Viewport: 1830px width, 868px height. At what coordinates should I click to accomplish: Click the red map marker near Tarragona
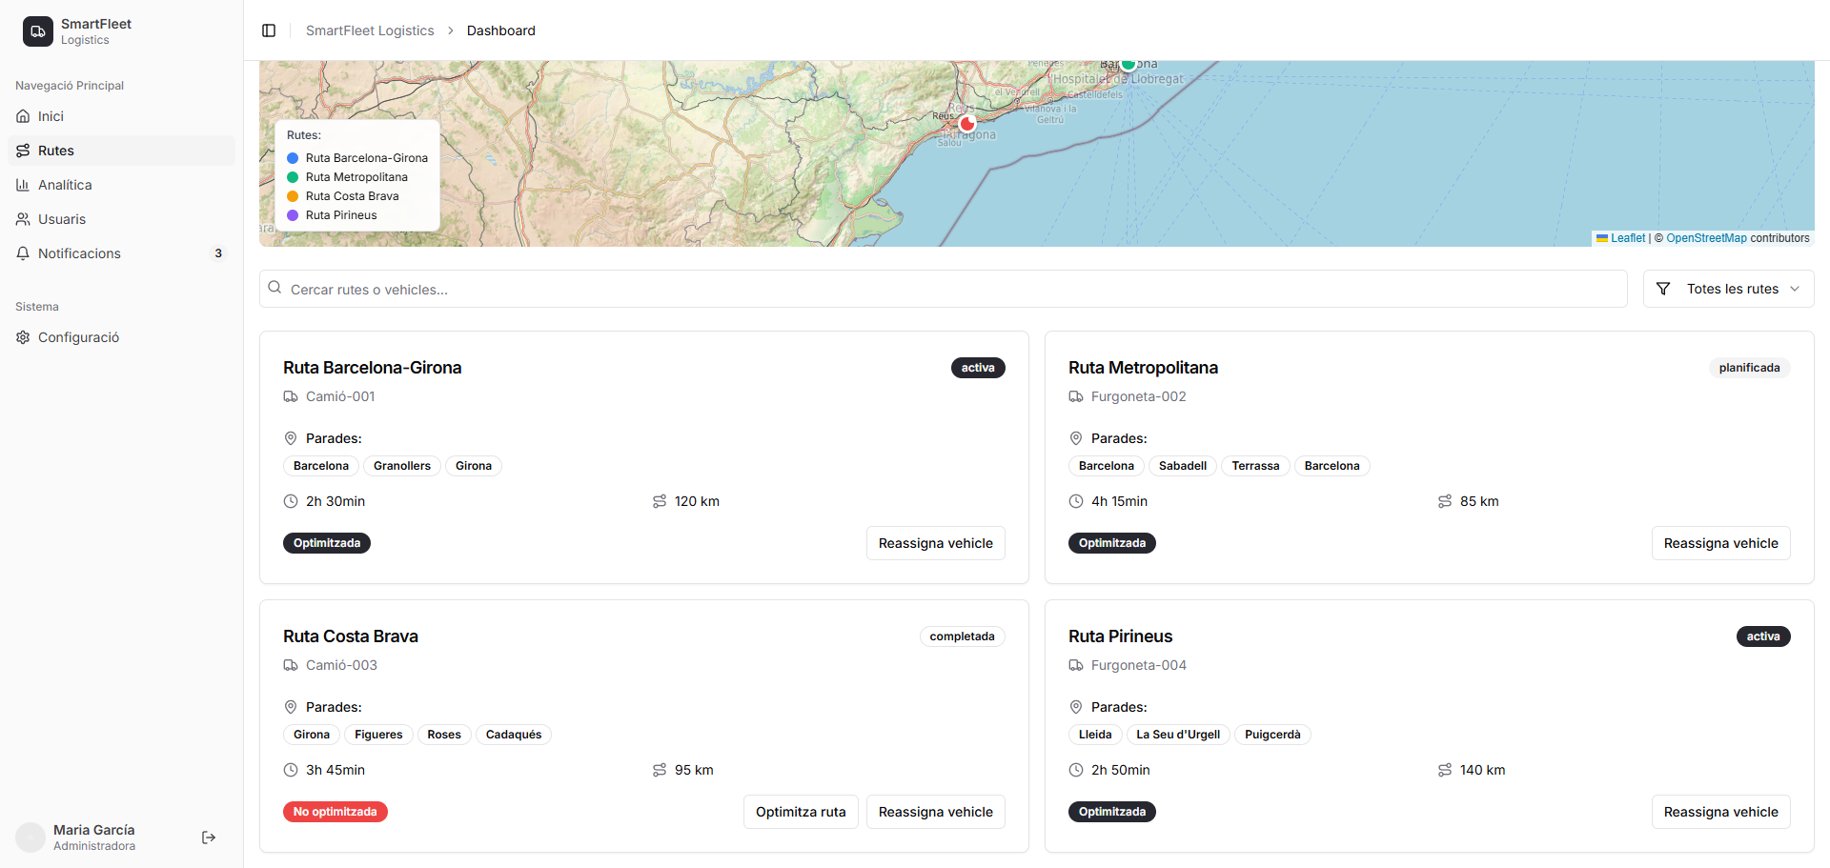[x=967, y=123]
